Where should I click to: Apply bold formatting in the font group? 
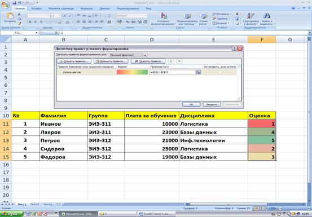tap(30, 22)
